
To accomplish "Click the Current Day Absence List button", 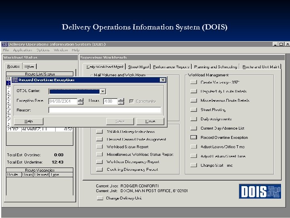I will 194,128.
